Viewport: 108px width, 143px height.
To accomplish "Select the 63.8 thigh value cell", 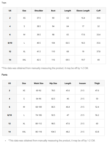I will pyautogui.click(x=97, y=132).
